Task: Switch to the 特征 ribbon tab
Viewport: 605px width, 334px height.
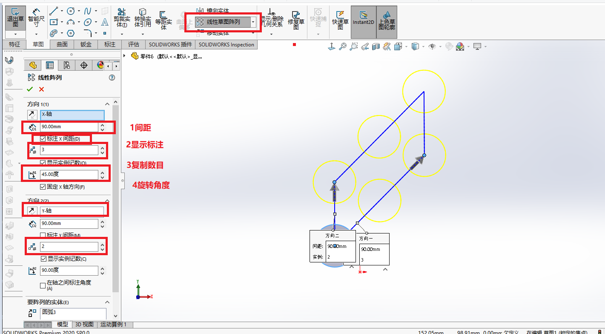Action: pyautogui.click(x=14, y=44)
